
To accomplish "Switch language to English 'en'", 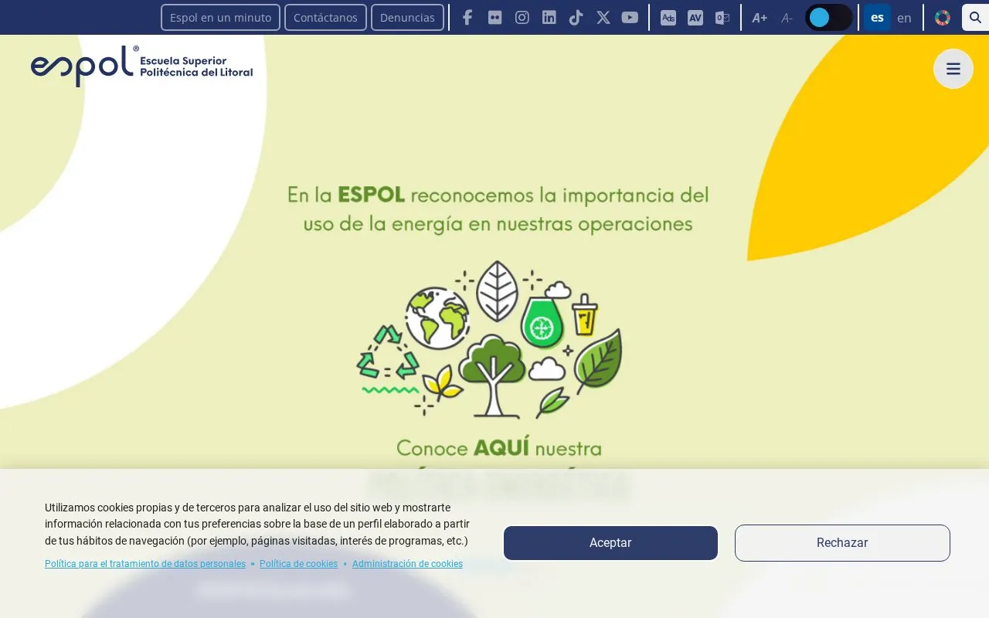I will point(904,17).
